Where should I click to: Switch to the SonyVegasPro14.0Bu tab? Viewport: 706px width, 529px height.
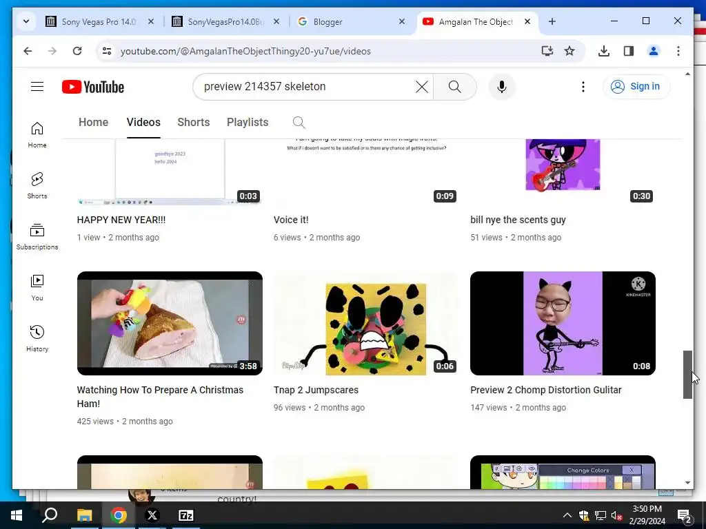(x=225, y=21)
